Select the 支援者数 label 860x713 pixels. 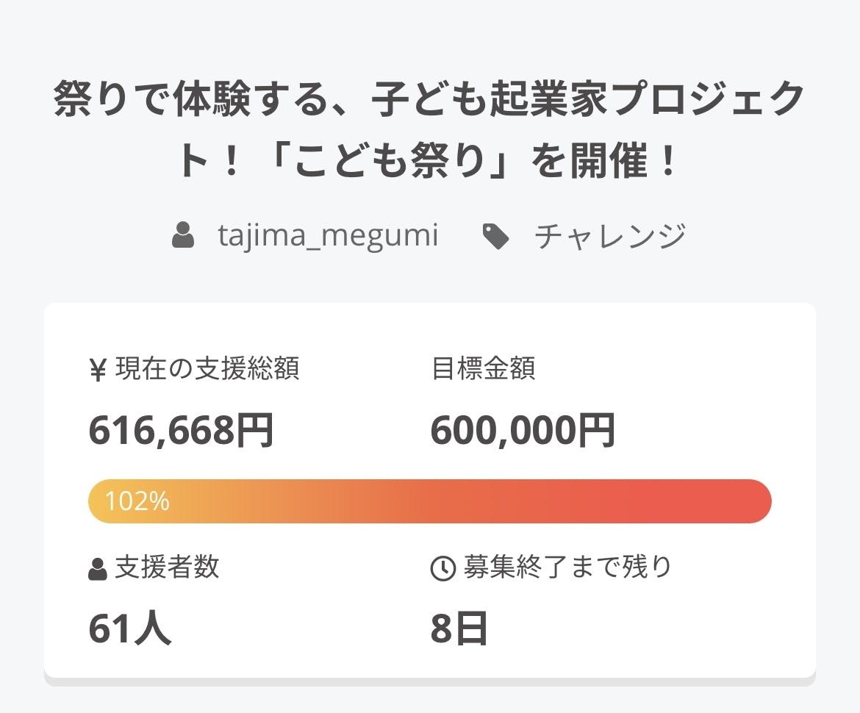click(x=167, y=567)
